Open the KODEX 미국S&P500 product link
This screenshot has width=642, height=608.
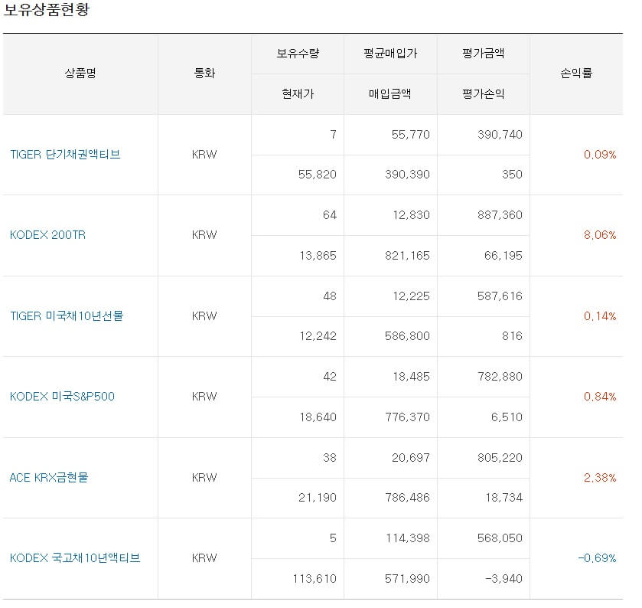[x=62, y=396]
